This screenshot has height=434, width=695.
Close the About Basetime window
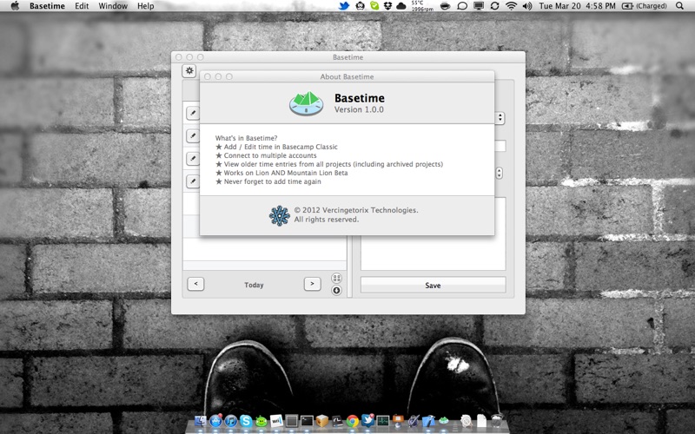coord(208,76)
